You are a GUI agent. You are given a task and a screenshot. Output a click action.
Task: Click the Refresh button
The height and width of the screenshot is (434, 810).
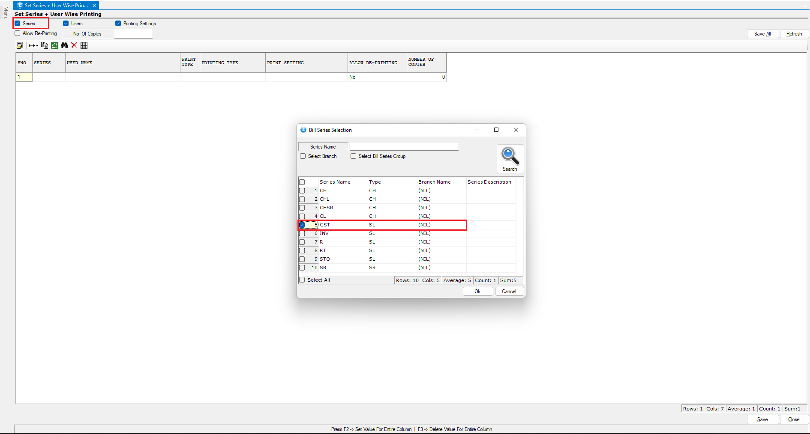pyautogui.click(x=794, y=34)
